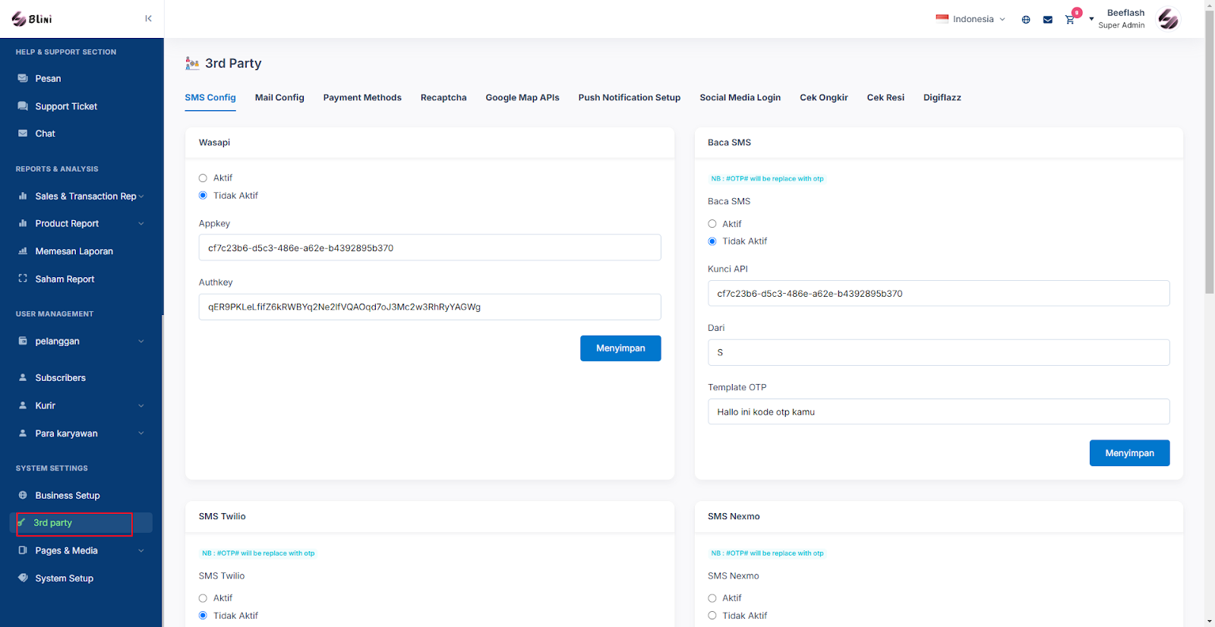
Task: Expand Pages & Media submenu chevron
Action: click(x=141, y=550)
